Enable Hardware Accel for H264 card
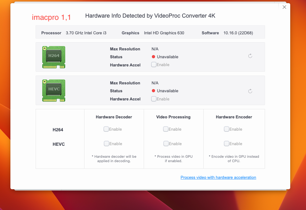 point(154,65)
